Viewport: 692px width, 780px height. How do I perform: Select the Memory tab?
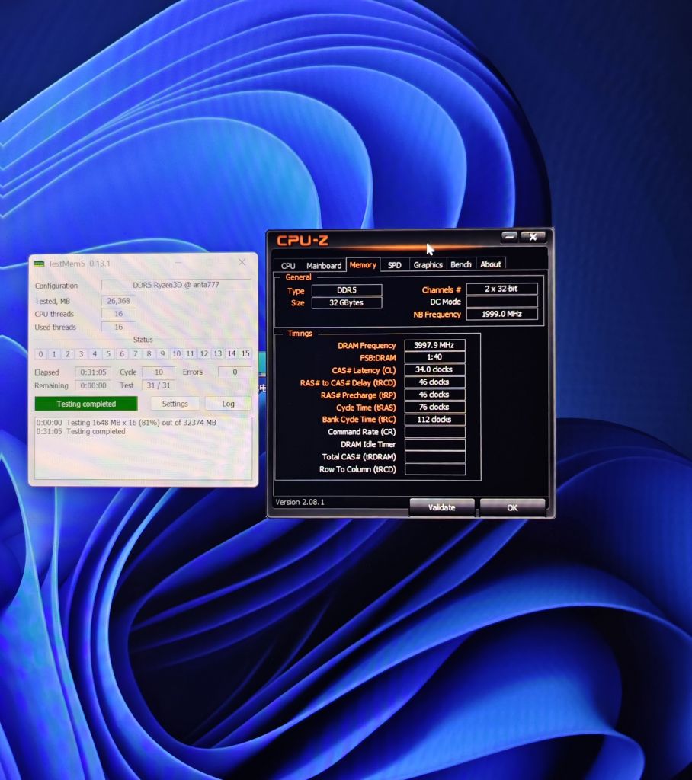point(363,264)
